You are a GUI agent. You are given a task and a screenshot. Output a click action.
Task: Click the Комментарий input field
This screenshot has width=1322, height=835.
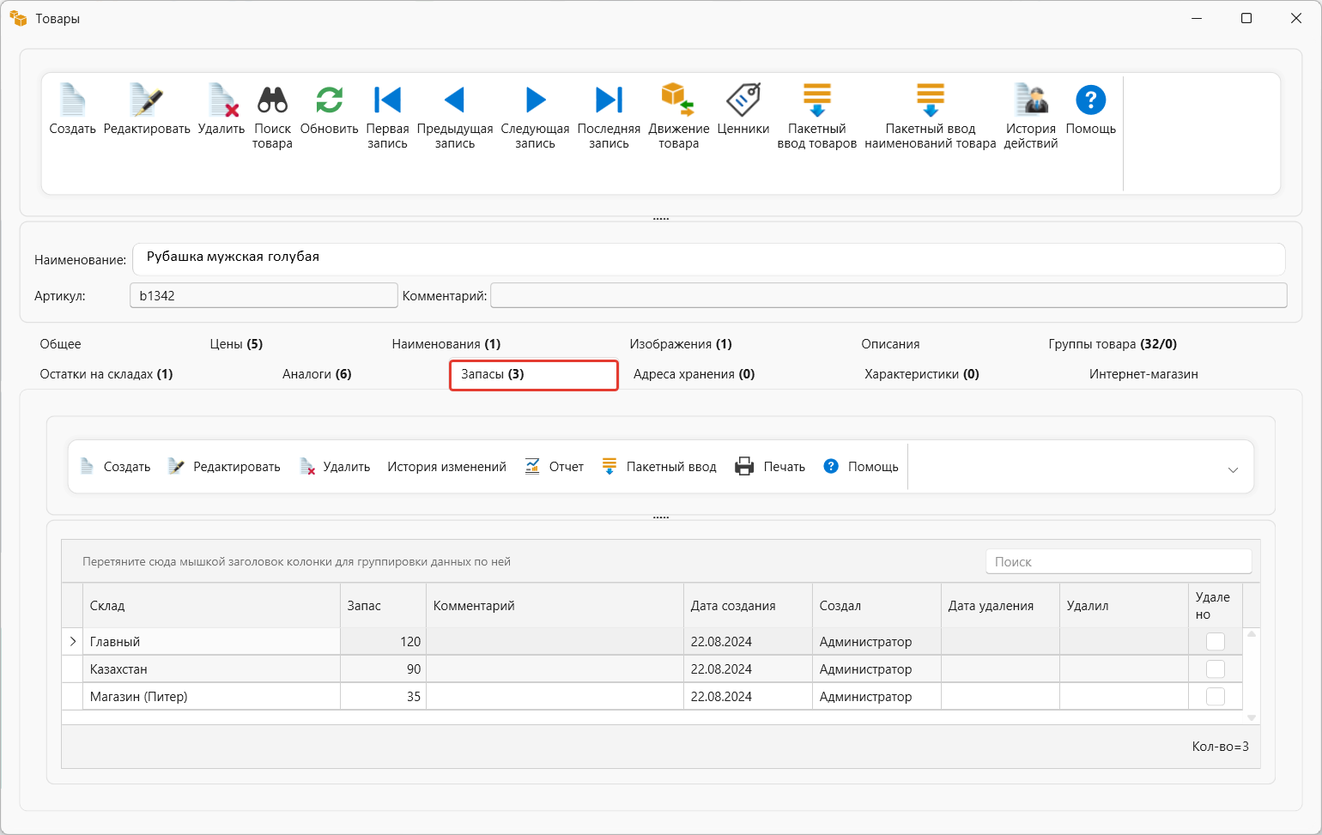888,295
